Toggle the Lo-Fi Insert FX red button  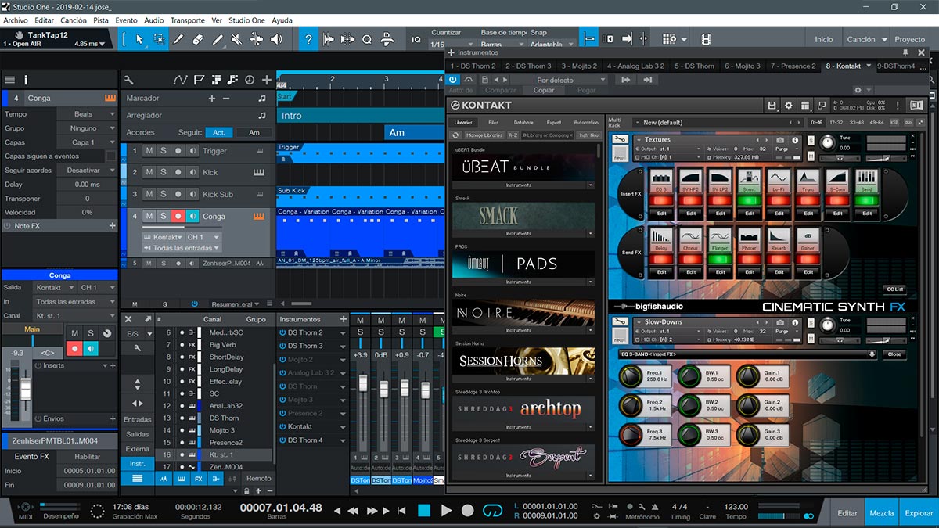coord(778,200)
